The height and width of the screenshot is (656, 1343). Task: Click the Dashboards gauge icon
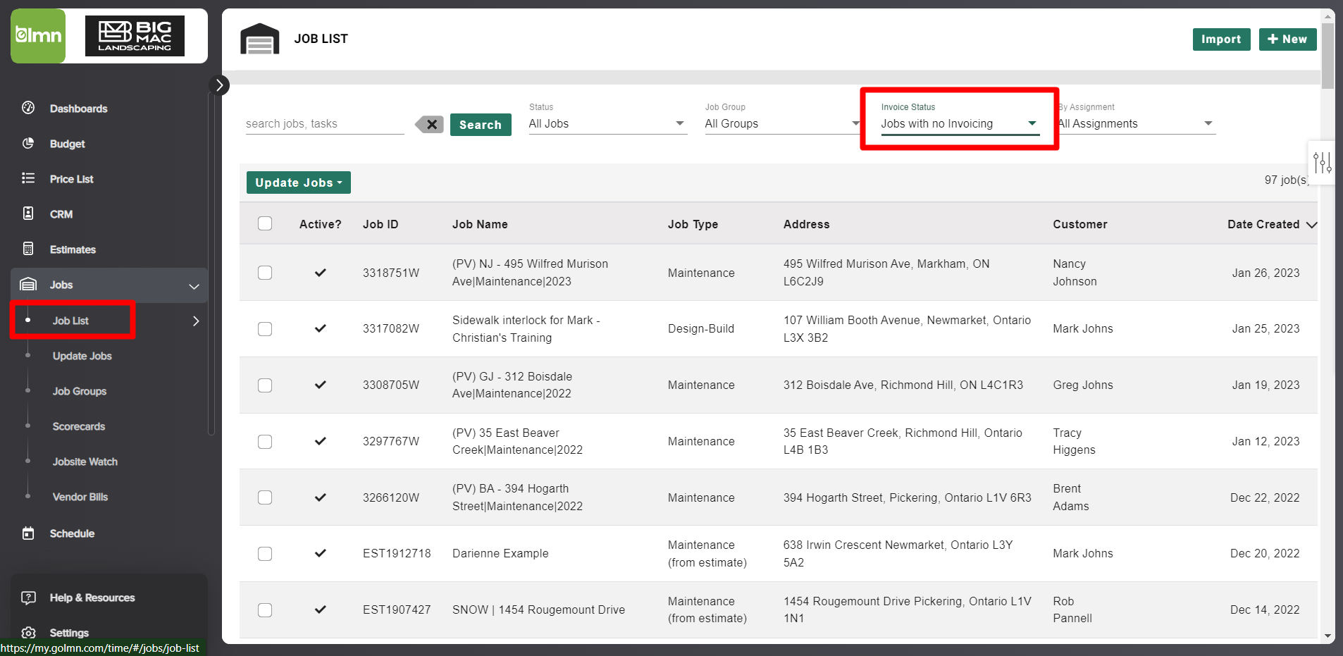(x=28, y=108)
